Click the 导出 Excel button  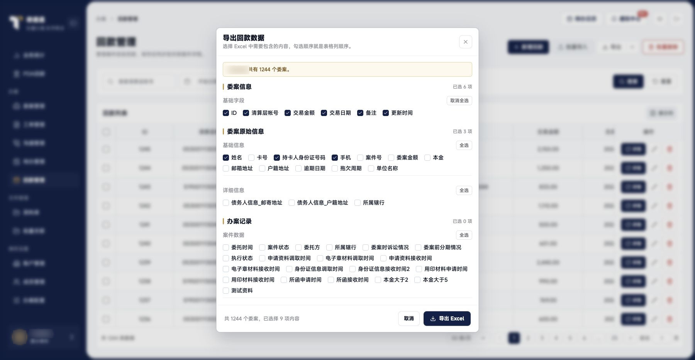(447, 318)
